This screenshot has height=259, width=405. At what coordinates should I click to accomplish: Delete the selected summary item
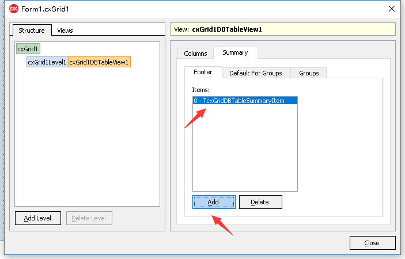click(260, 202)
